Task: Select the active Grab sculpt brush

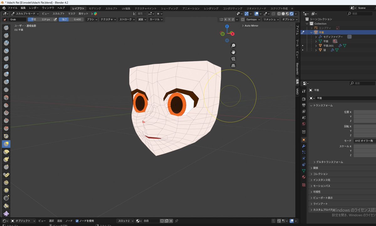Action: tap(6, 144)
